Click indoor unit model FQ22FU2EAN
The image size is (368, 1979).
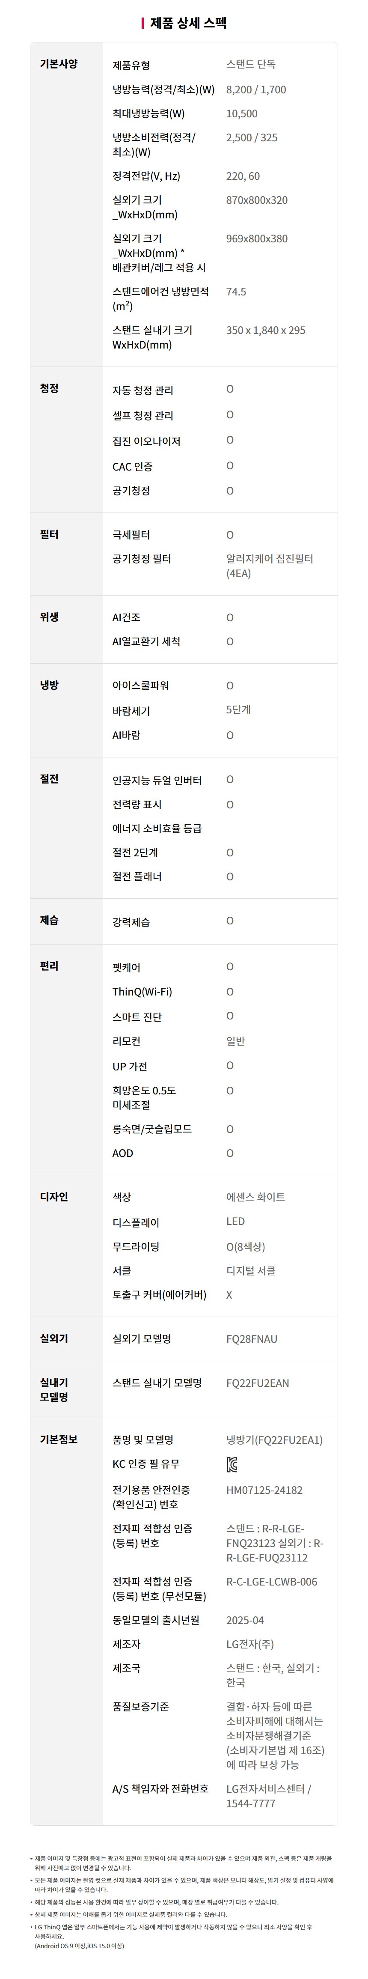(257, 1383)
